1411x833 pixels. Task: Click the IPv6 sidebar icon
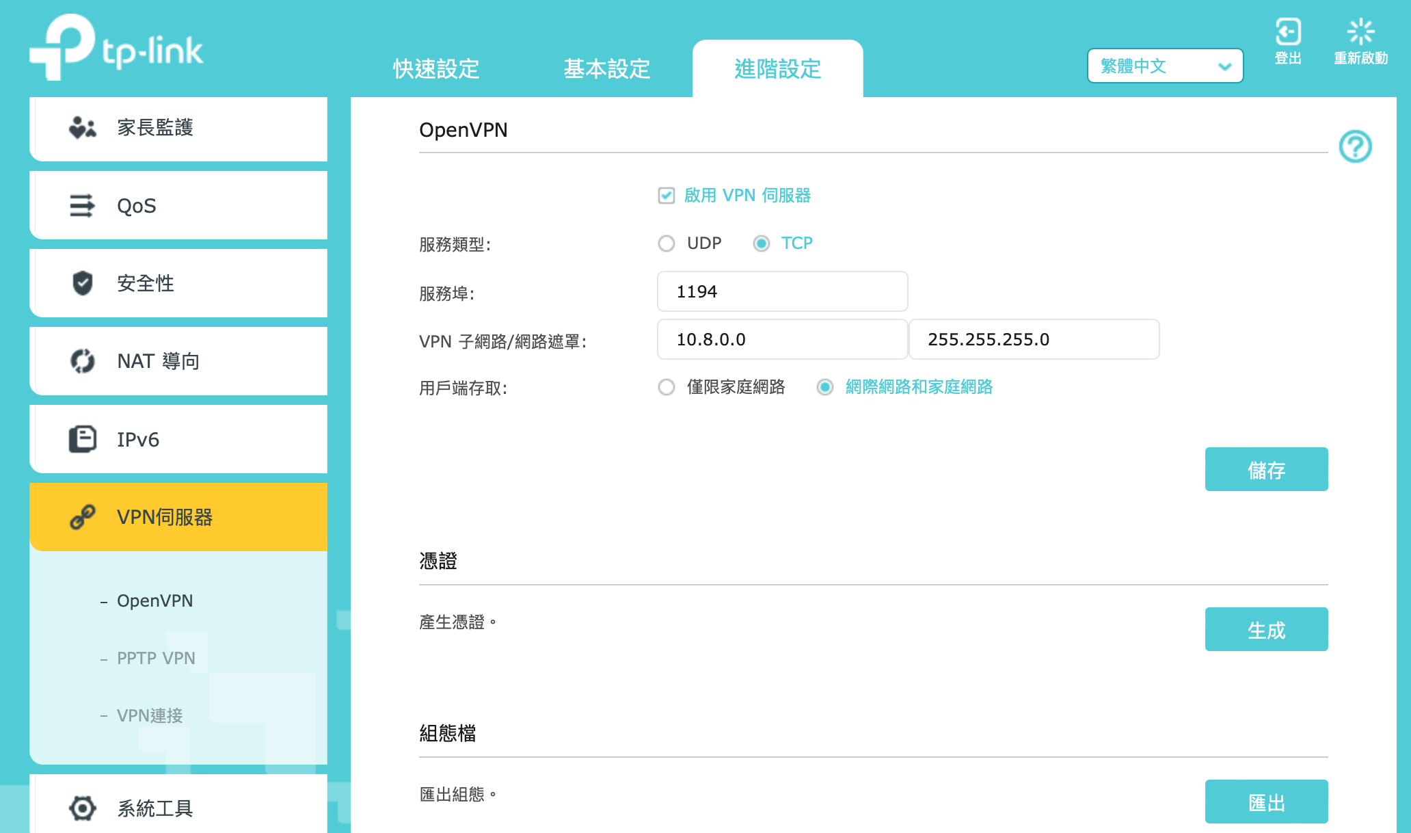[83, 439]
